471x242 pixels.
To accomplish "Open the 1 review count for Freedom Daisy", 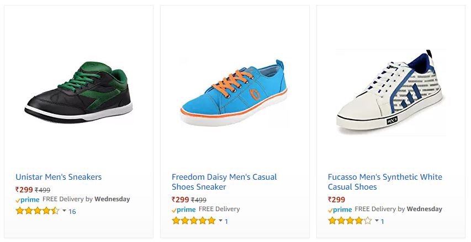I will pyautogui.click(x=226, y=221).
